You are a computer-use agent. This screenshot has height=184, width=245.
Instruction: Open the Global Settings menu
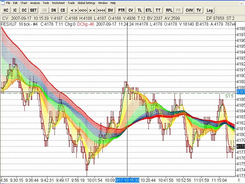pos(86,3)
